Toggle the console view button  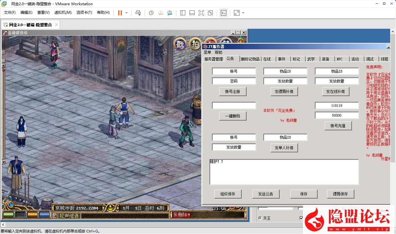click(x=224, y=13)
